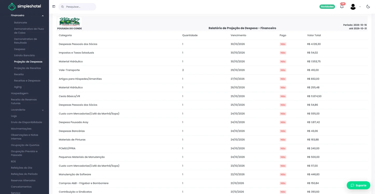Click the Não badge for Vale-Transporte
This screenshot has height=194, width=375.
[x=283, y=70]
